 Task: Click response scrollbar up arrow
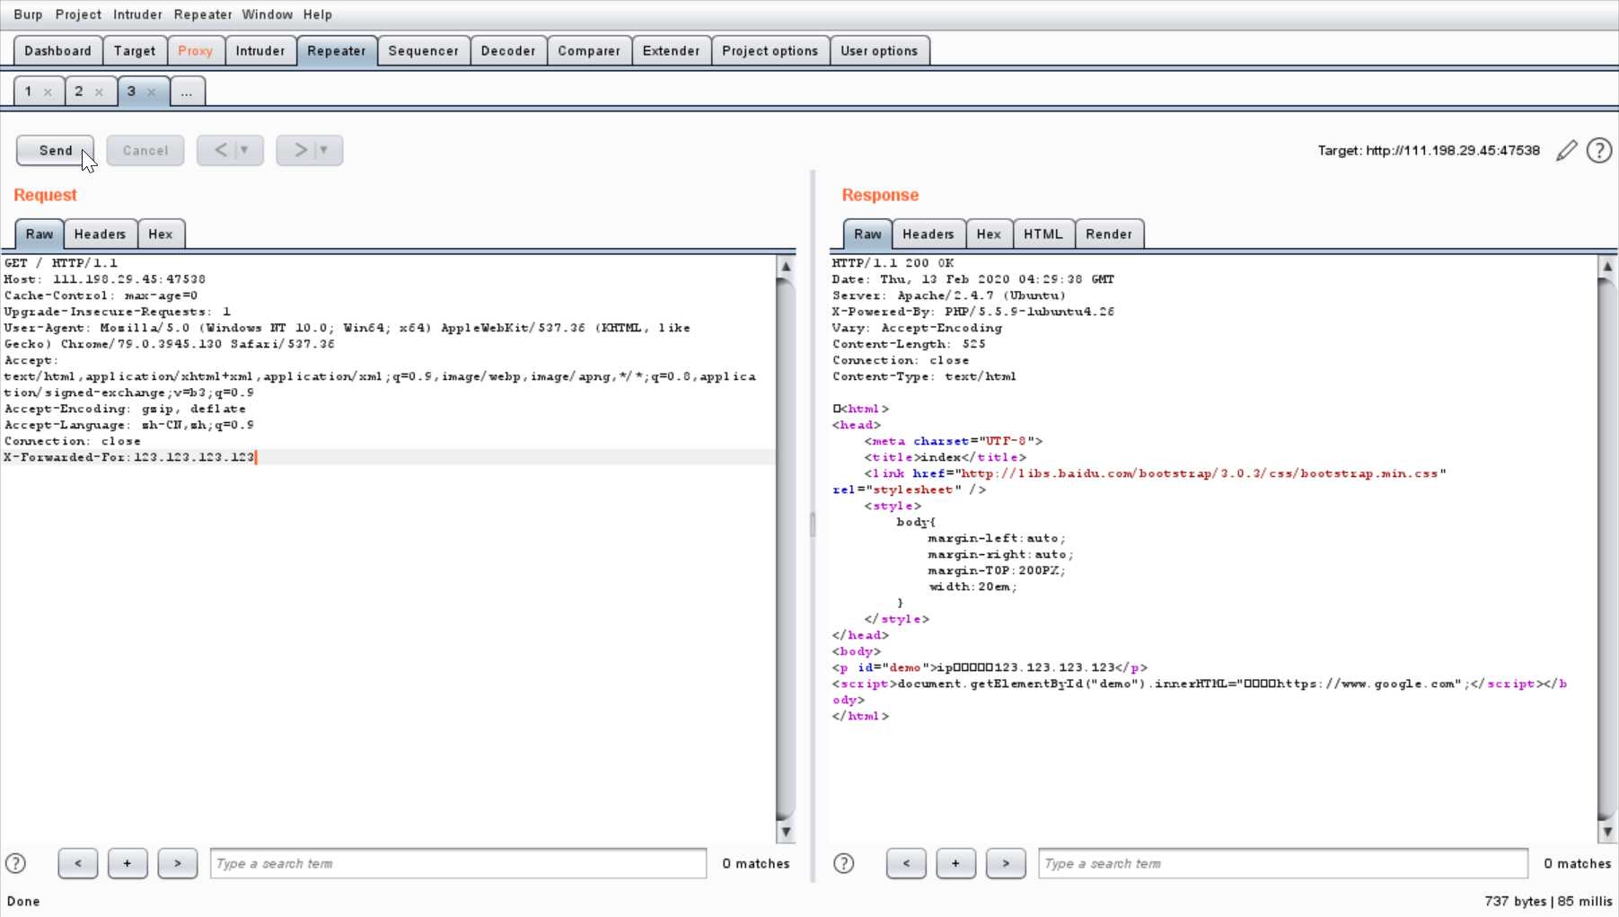[x=1607, y=266]
